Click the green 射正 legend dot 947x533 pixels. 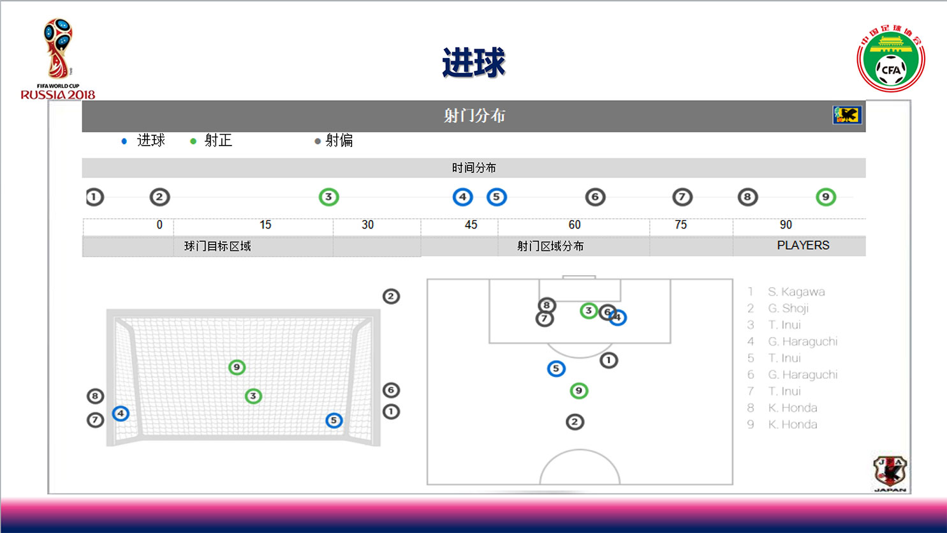pyautogui.click(x=193, y=141)
